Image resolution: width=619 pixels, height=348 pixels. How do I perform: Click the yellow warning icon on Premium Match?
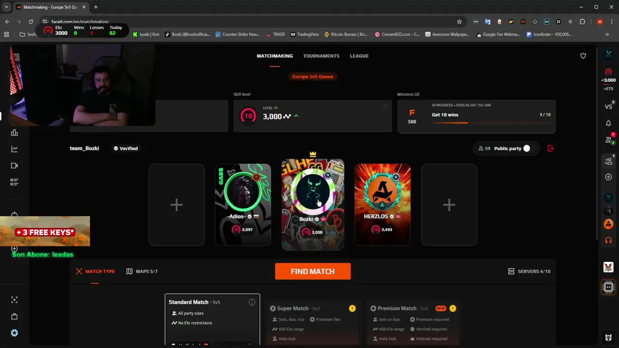coord(453,308)
